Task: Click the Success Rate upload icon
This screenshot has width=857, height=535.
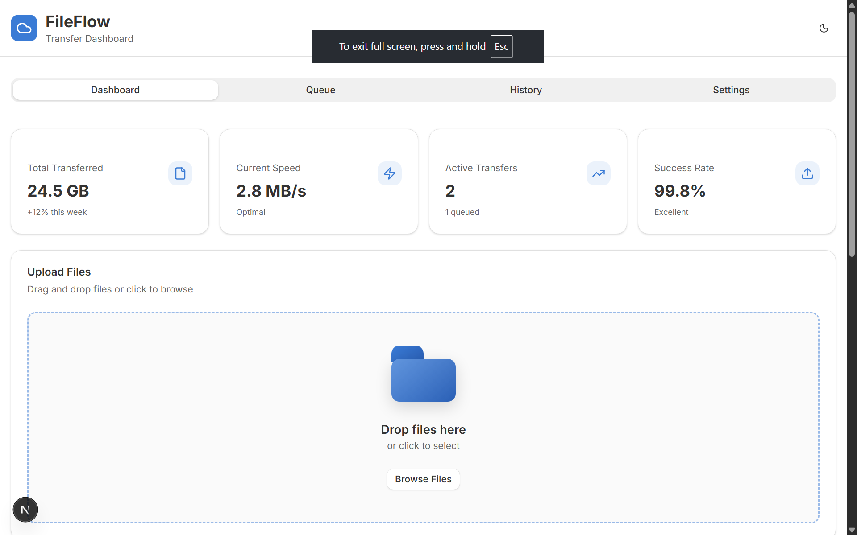Action: tap(807, 173)
